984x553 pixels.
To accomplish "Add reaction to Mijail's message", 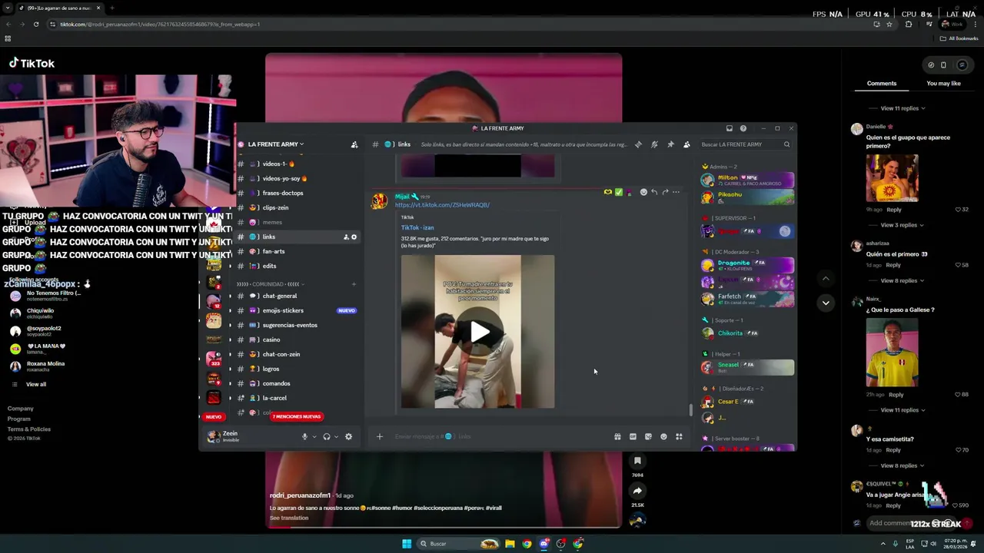I will [x=643, y=192].
